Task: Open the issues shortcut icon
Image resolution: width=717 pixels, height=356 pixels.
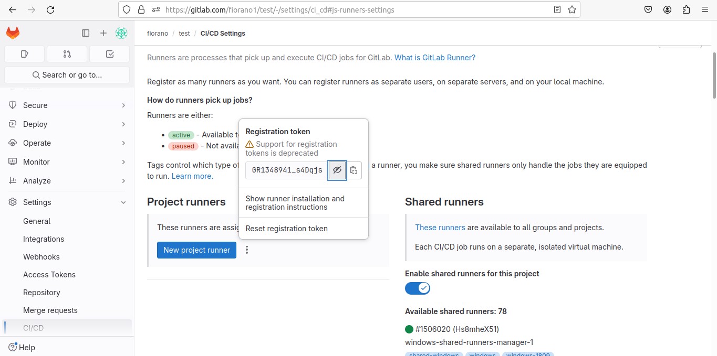Action: [24, 54]
